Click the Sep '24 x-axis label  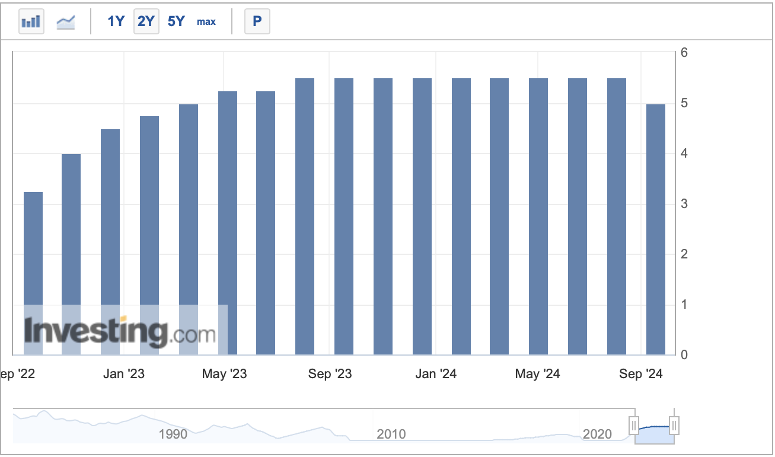(x=640, y=374)
